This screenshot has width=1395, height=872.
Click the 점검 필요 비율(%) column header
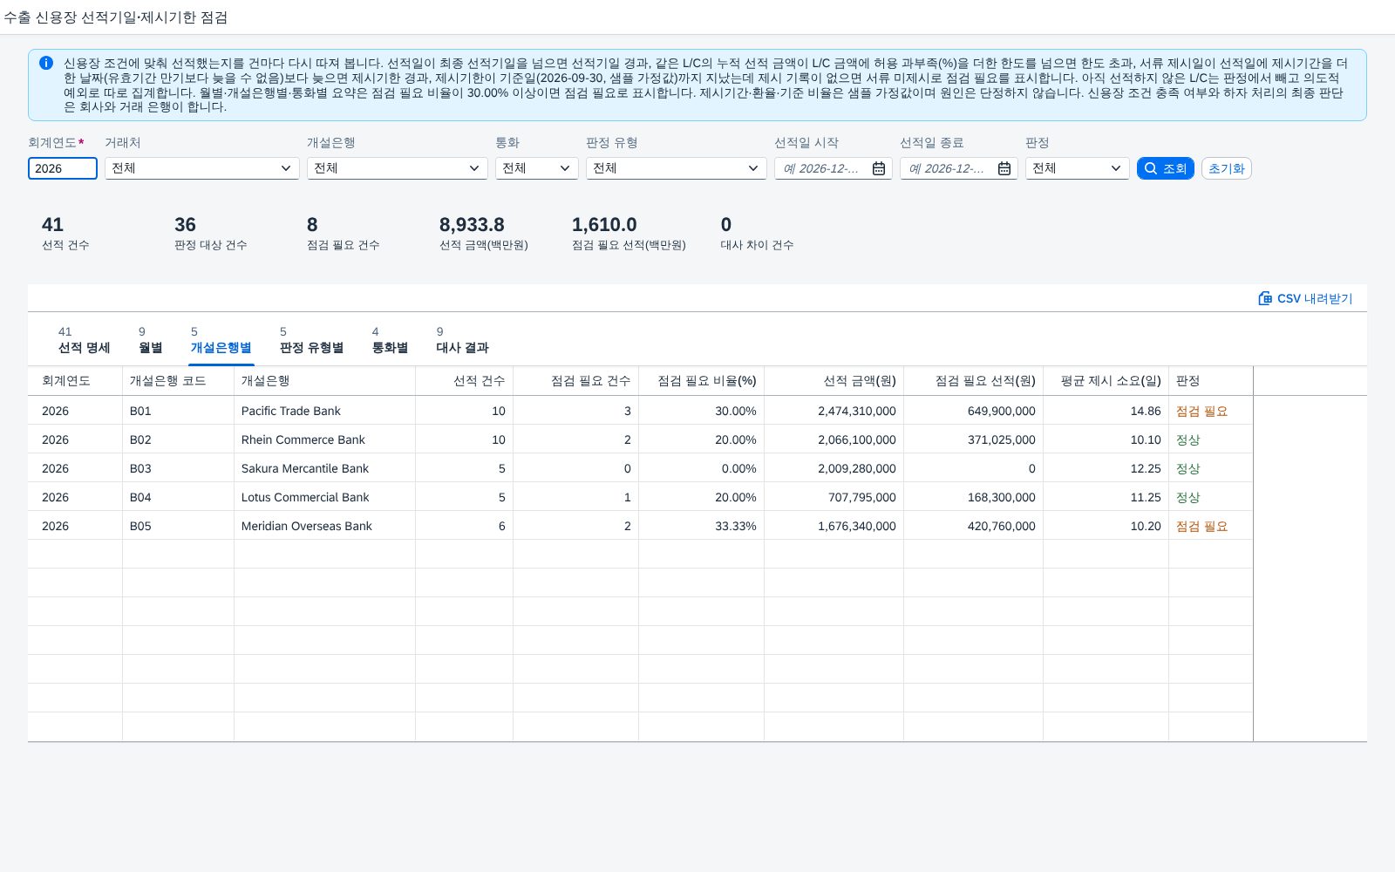[x=701, y=381]
